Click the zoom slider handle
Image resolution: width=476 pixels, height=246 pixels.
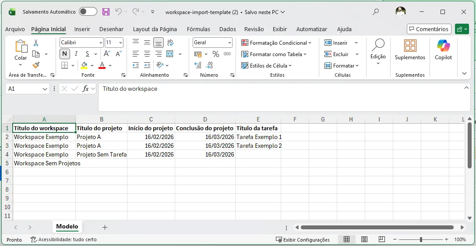click(421, 239)
